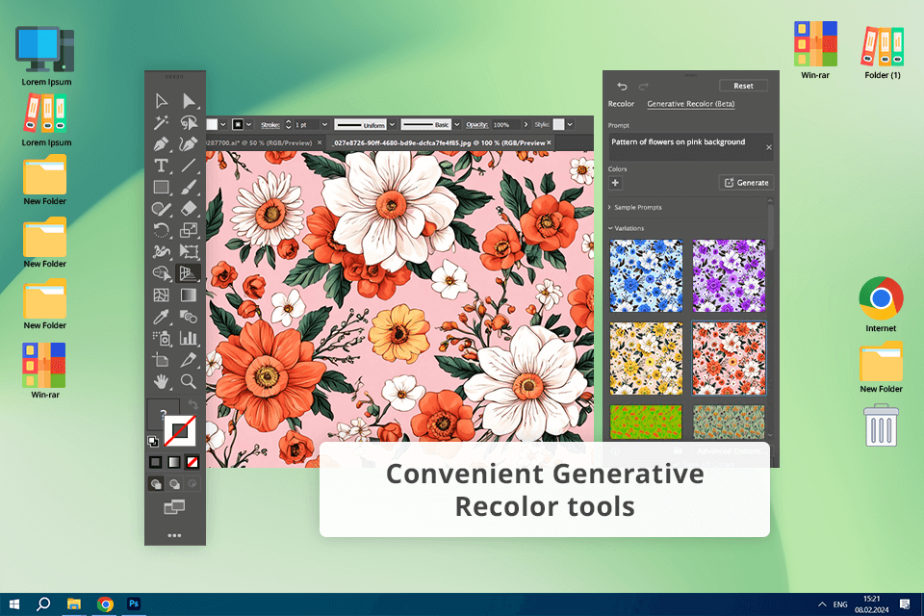Select the Artboard tool
Viewport: 924px width, 616px height.
[x=161, y=360]
